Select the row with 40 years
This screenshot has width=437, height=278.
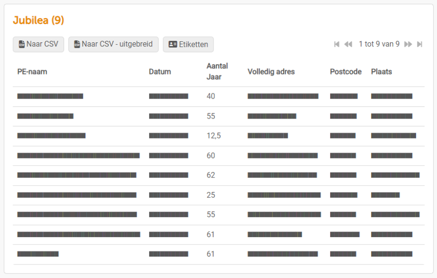[218, 97]
